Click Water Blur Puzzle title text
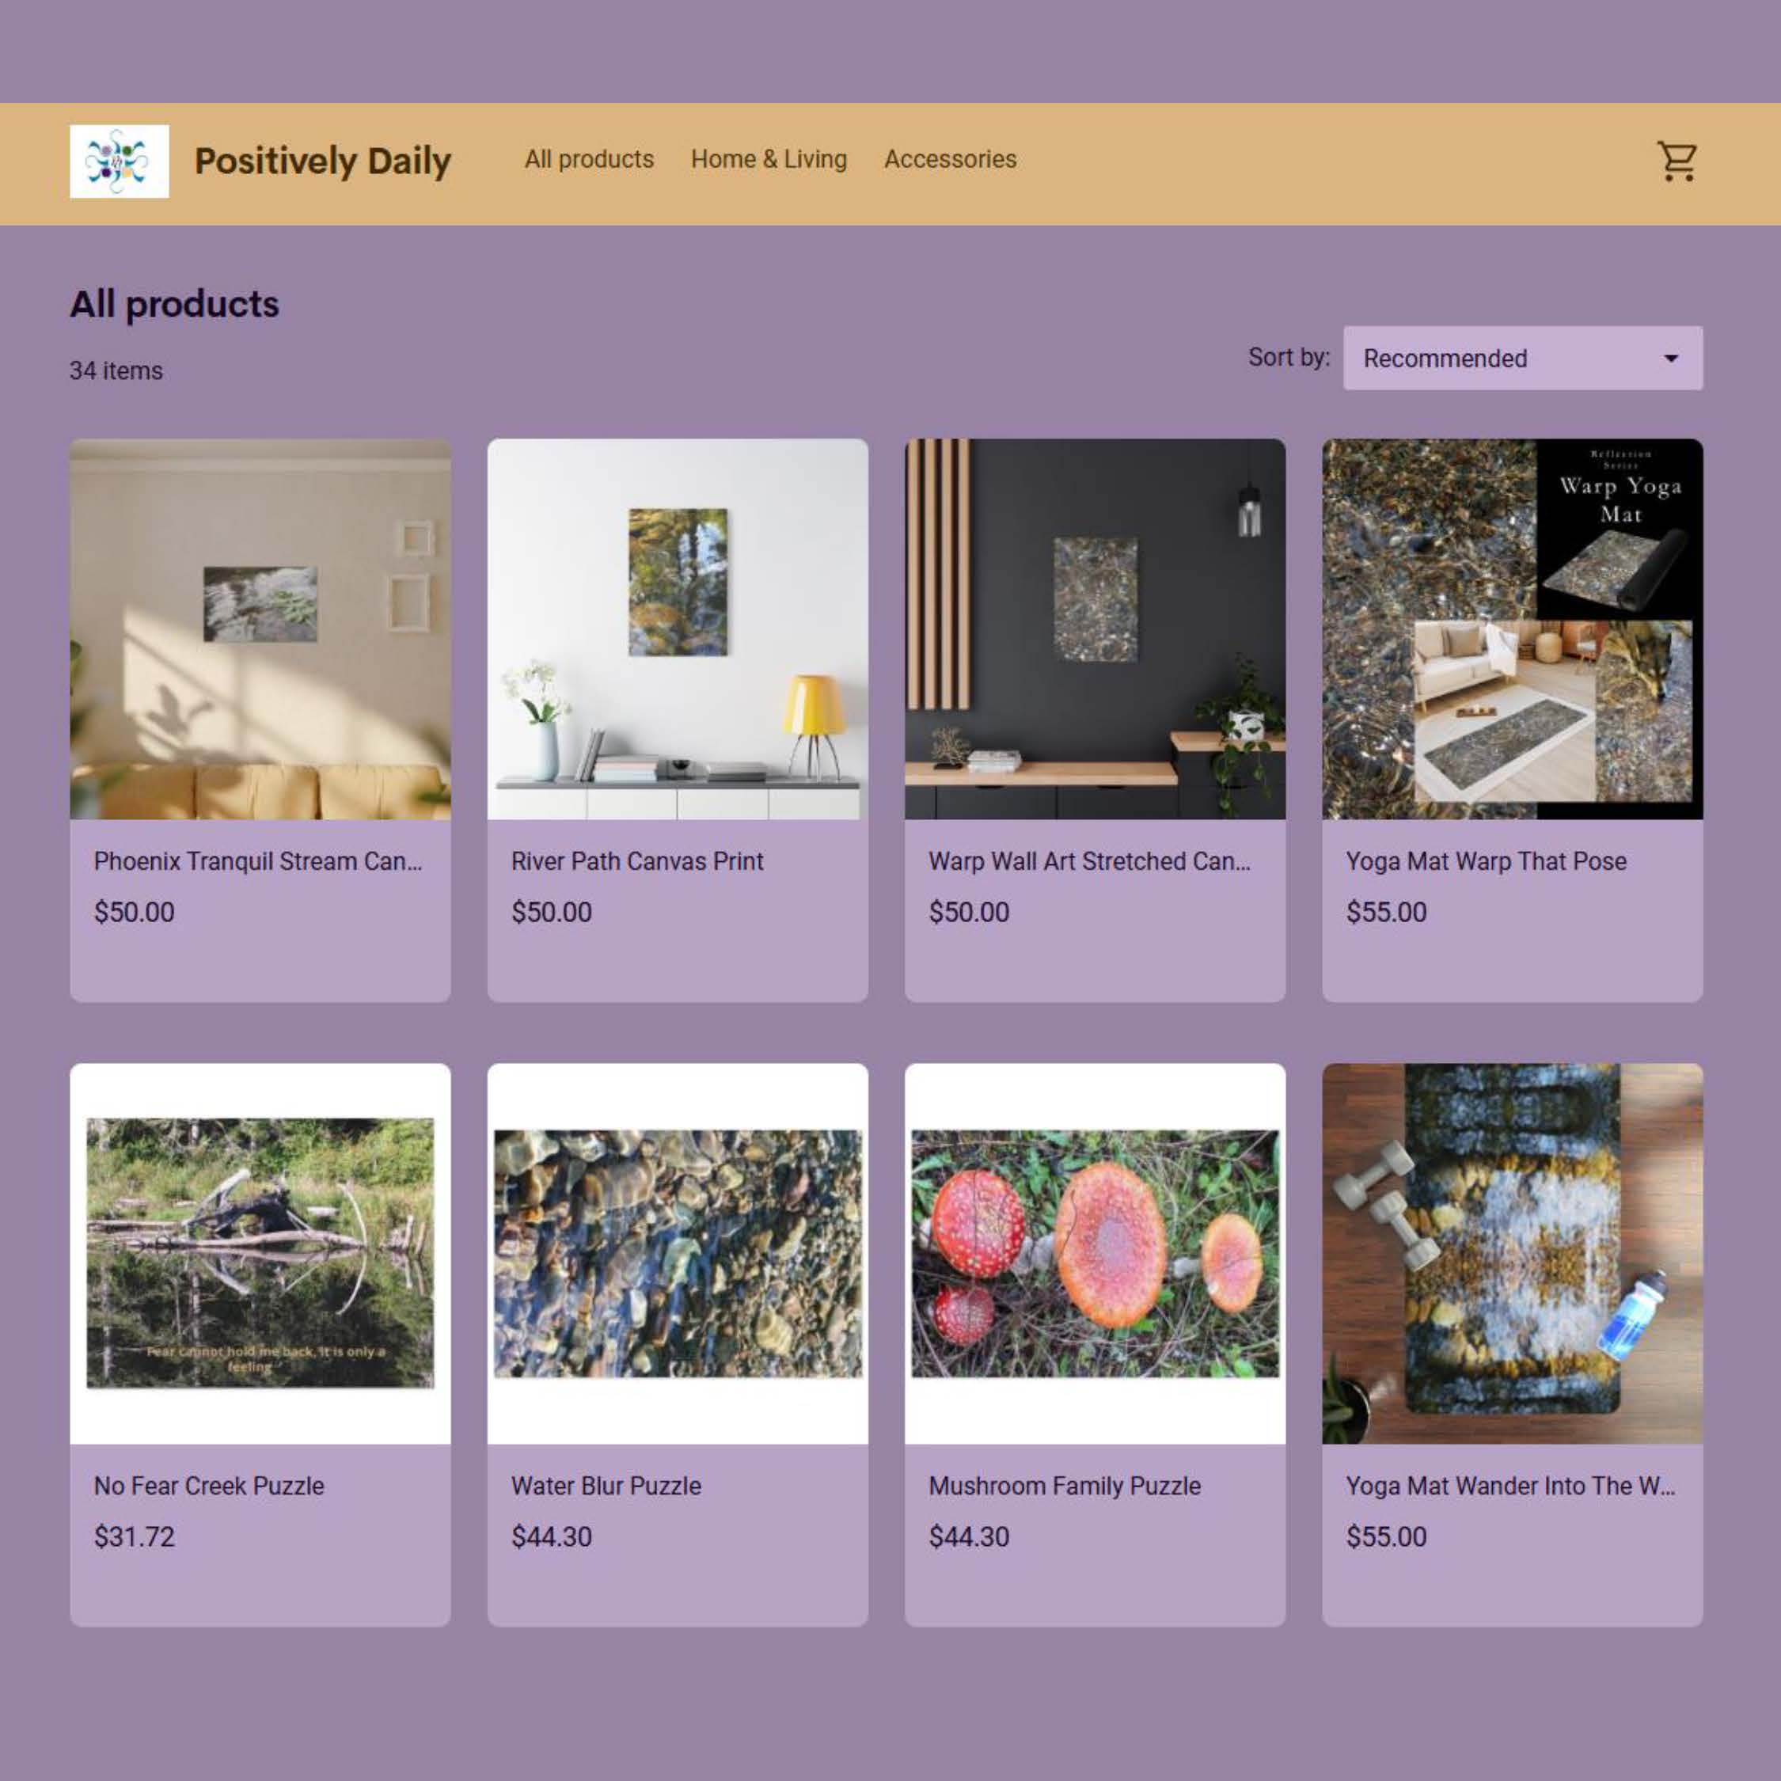Screen dimensions: 1781x1781 click(x=606, y=1486)
